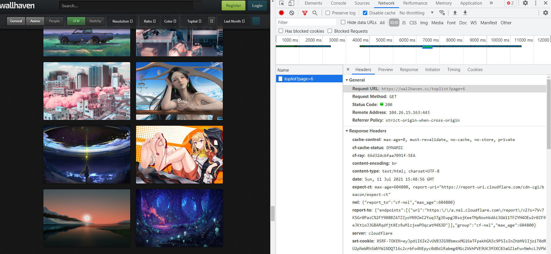Screen dimensions: 551x254
Task: Select the toplist?page=6 request row
Action: click(x=309, y=79)
